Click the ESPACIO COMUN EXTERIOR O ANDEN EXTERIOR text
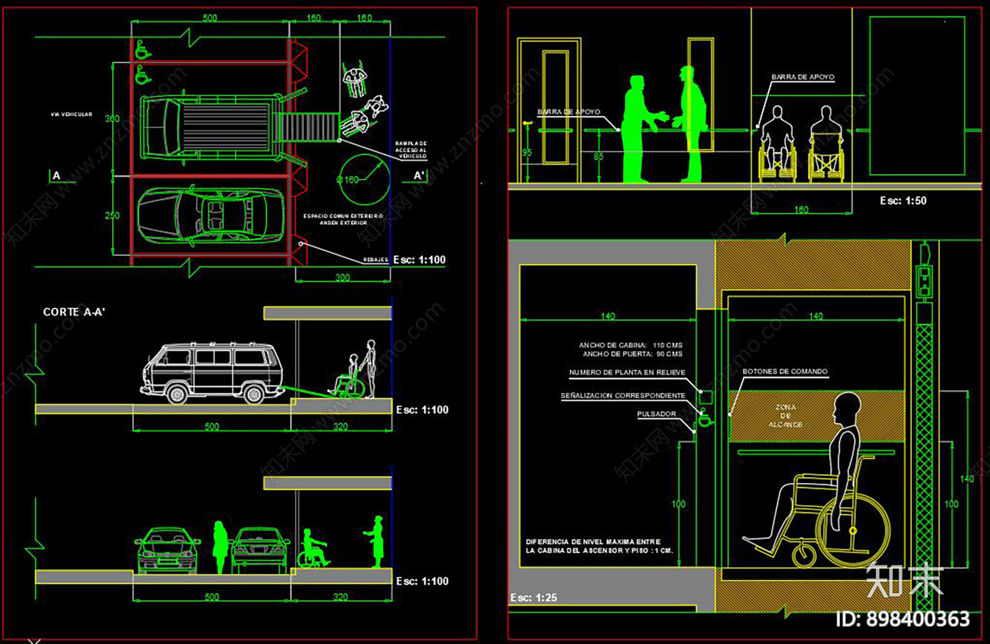Image resolution: width=990 pixels, height=644 pixels. (343, 219)
